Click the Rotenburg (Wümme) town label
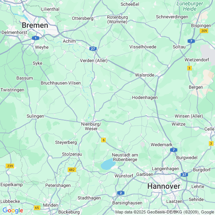Screen dimensions: 215x215 (117, 19)
